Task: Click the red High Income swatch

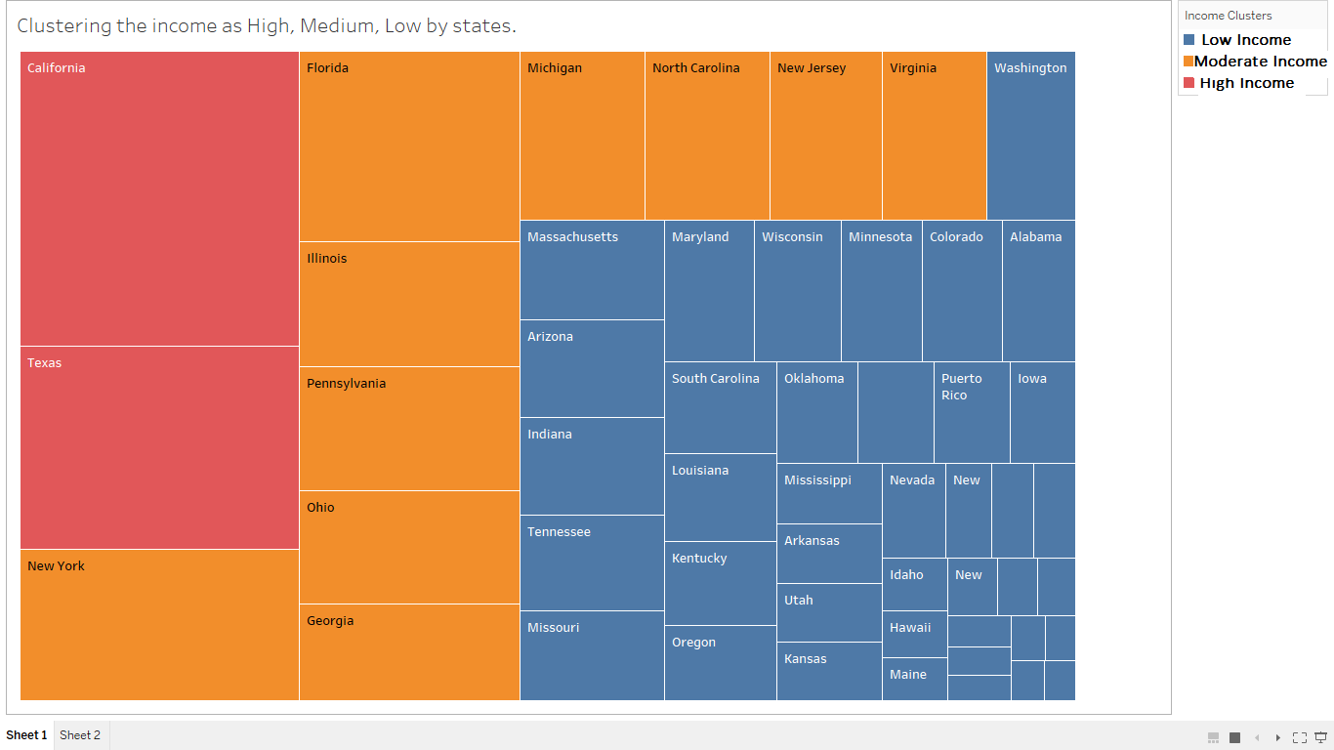Action: (1189, 83)
